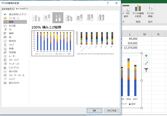
Task: Click the 2016 stacked bar in chart
Action: point(129,77)
